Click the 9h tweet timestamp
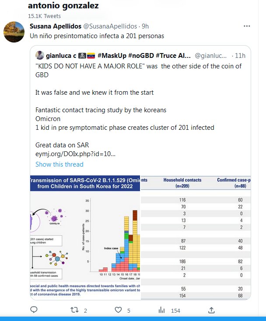This screenshot has width=266, height=321. 146,26
